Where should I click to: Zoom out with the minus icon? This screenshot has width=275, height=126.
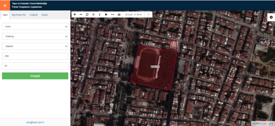(81, 14)
